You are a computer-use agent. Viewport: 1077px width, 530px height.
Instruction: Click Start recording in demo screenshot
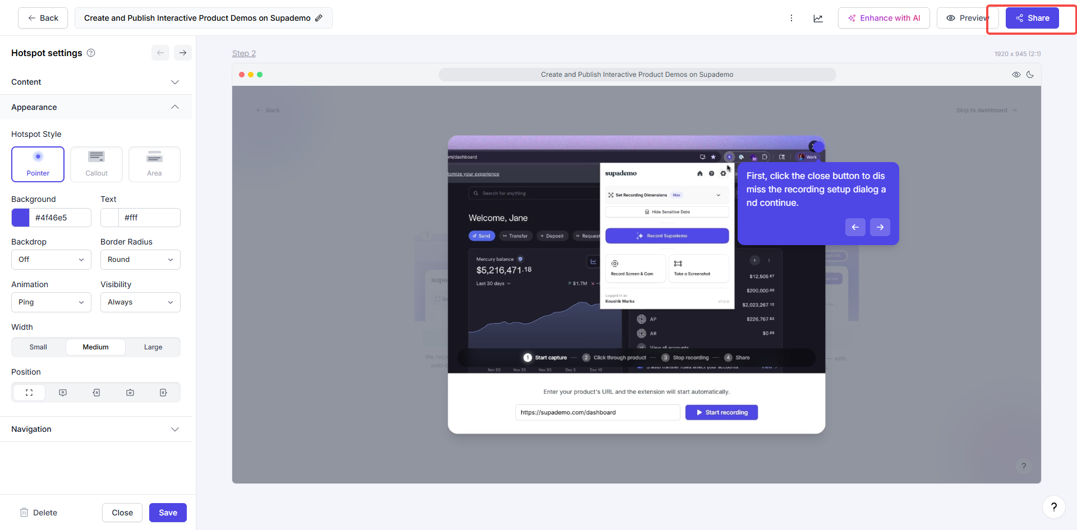(x=721, y=412)
